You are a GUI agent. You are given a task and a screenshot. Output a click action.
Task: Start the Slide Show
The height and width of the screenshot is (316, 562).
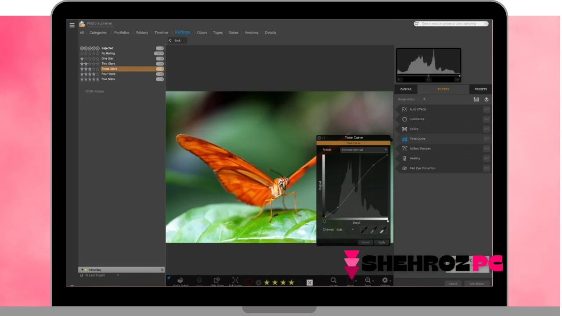[217, 281]
